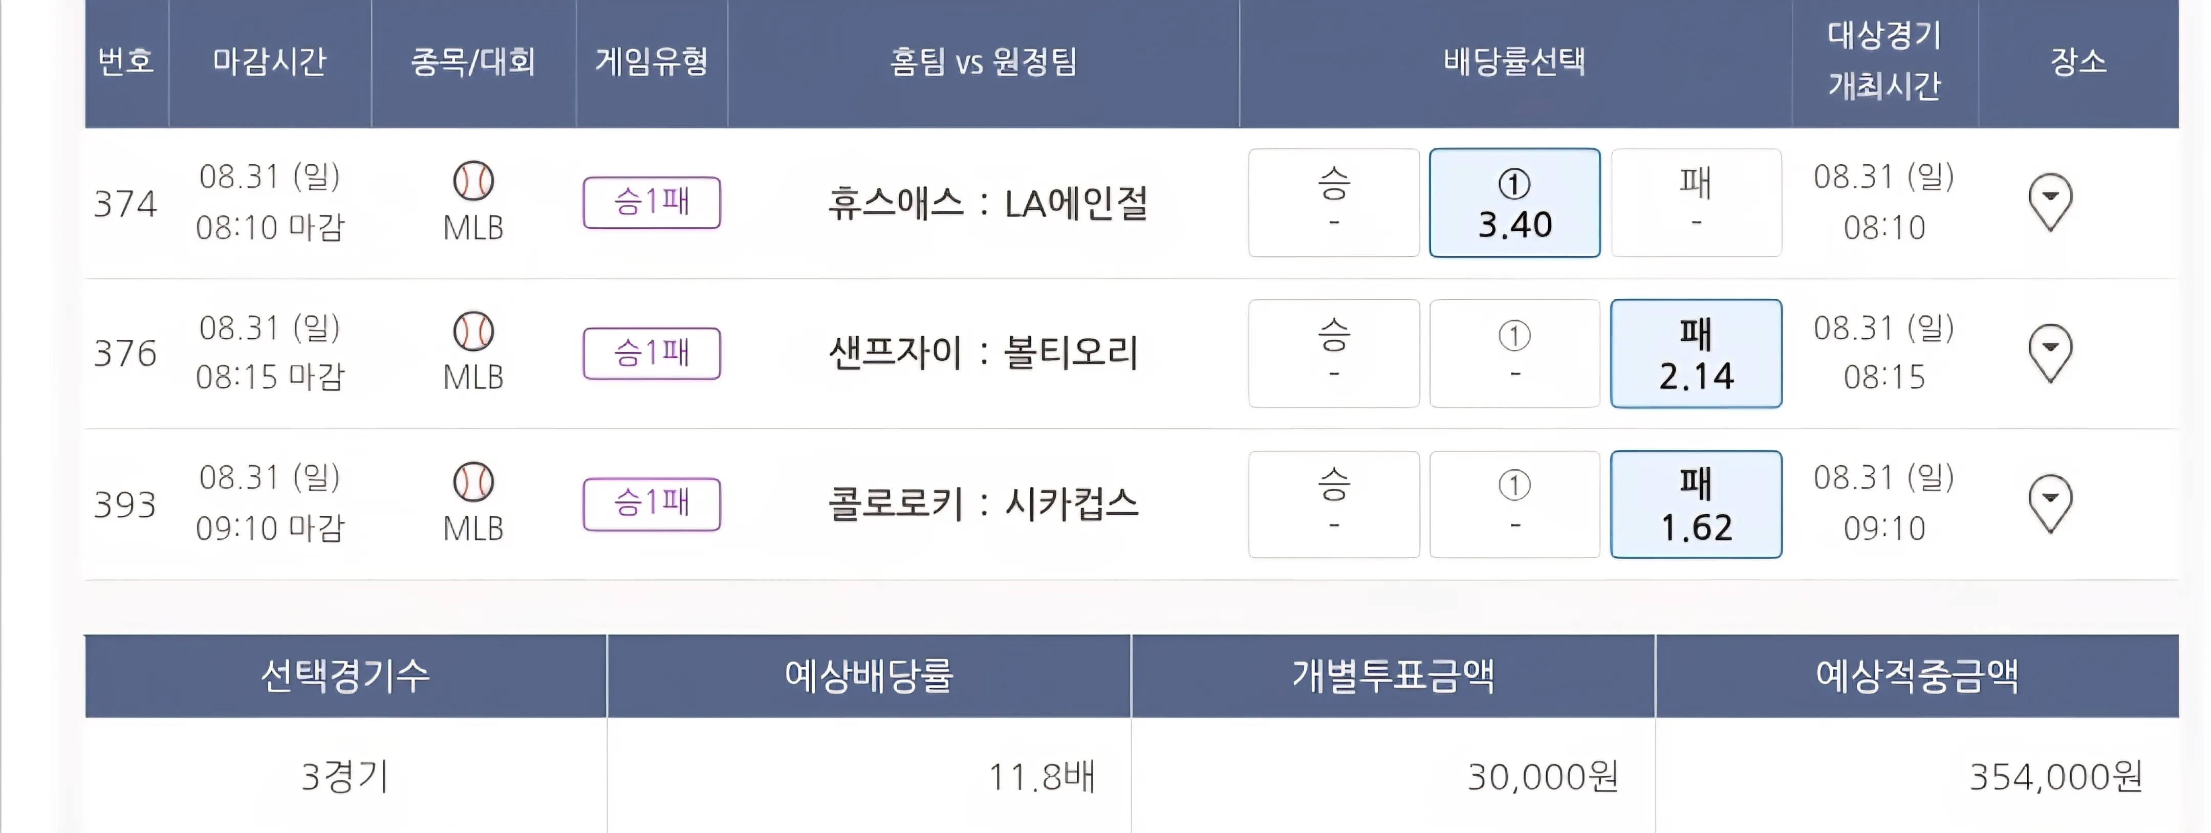This screenshot has width=2211, height=833.
Task: Select 패 option for game 374
Action: pyautogui.click(x=1695, y=203)
